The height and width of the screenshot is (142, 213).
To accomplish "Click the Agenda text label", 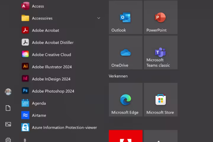I will 39,104.
